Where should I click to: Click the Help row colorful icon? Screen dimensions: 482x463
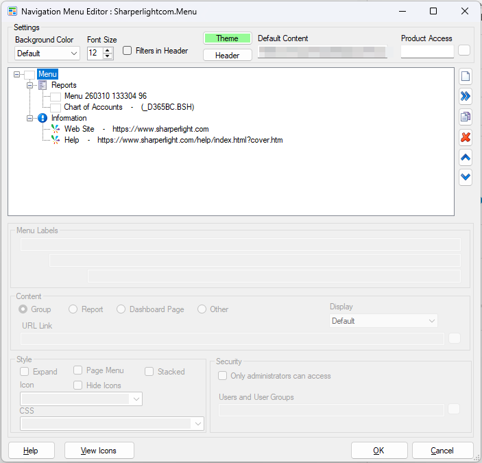[x=56, y=140]
